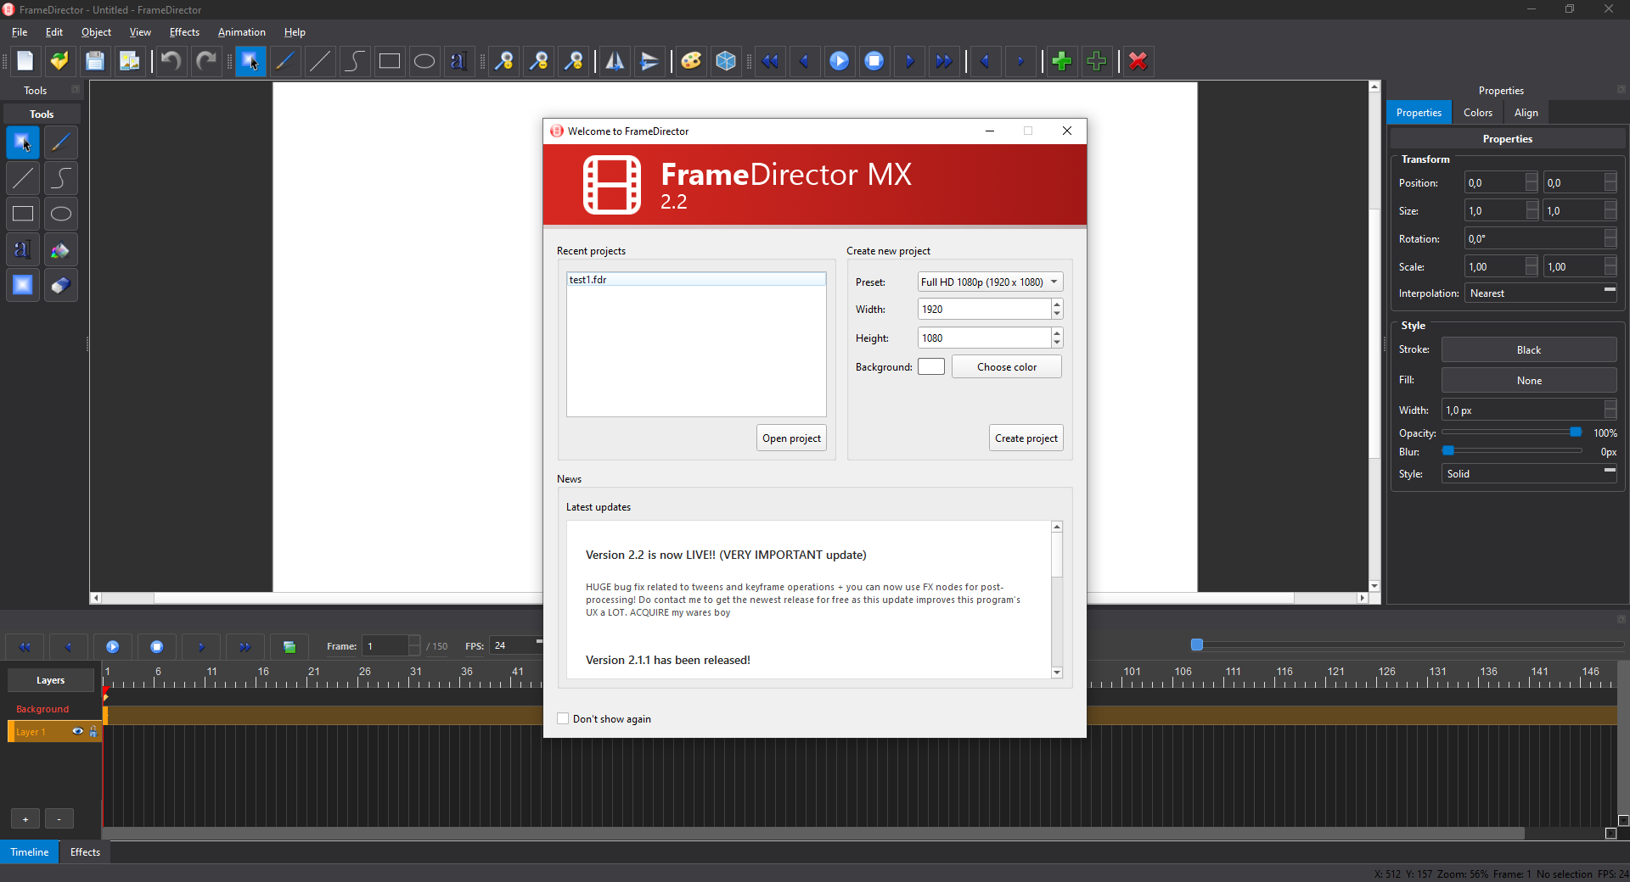Viewport: 1630px width, 882px height.
Task: Click the Zoom In magnifier icon
Action: click(504, 61)
